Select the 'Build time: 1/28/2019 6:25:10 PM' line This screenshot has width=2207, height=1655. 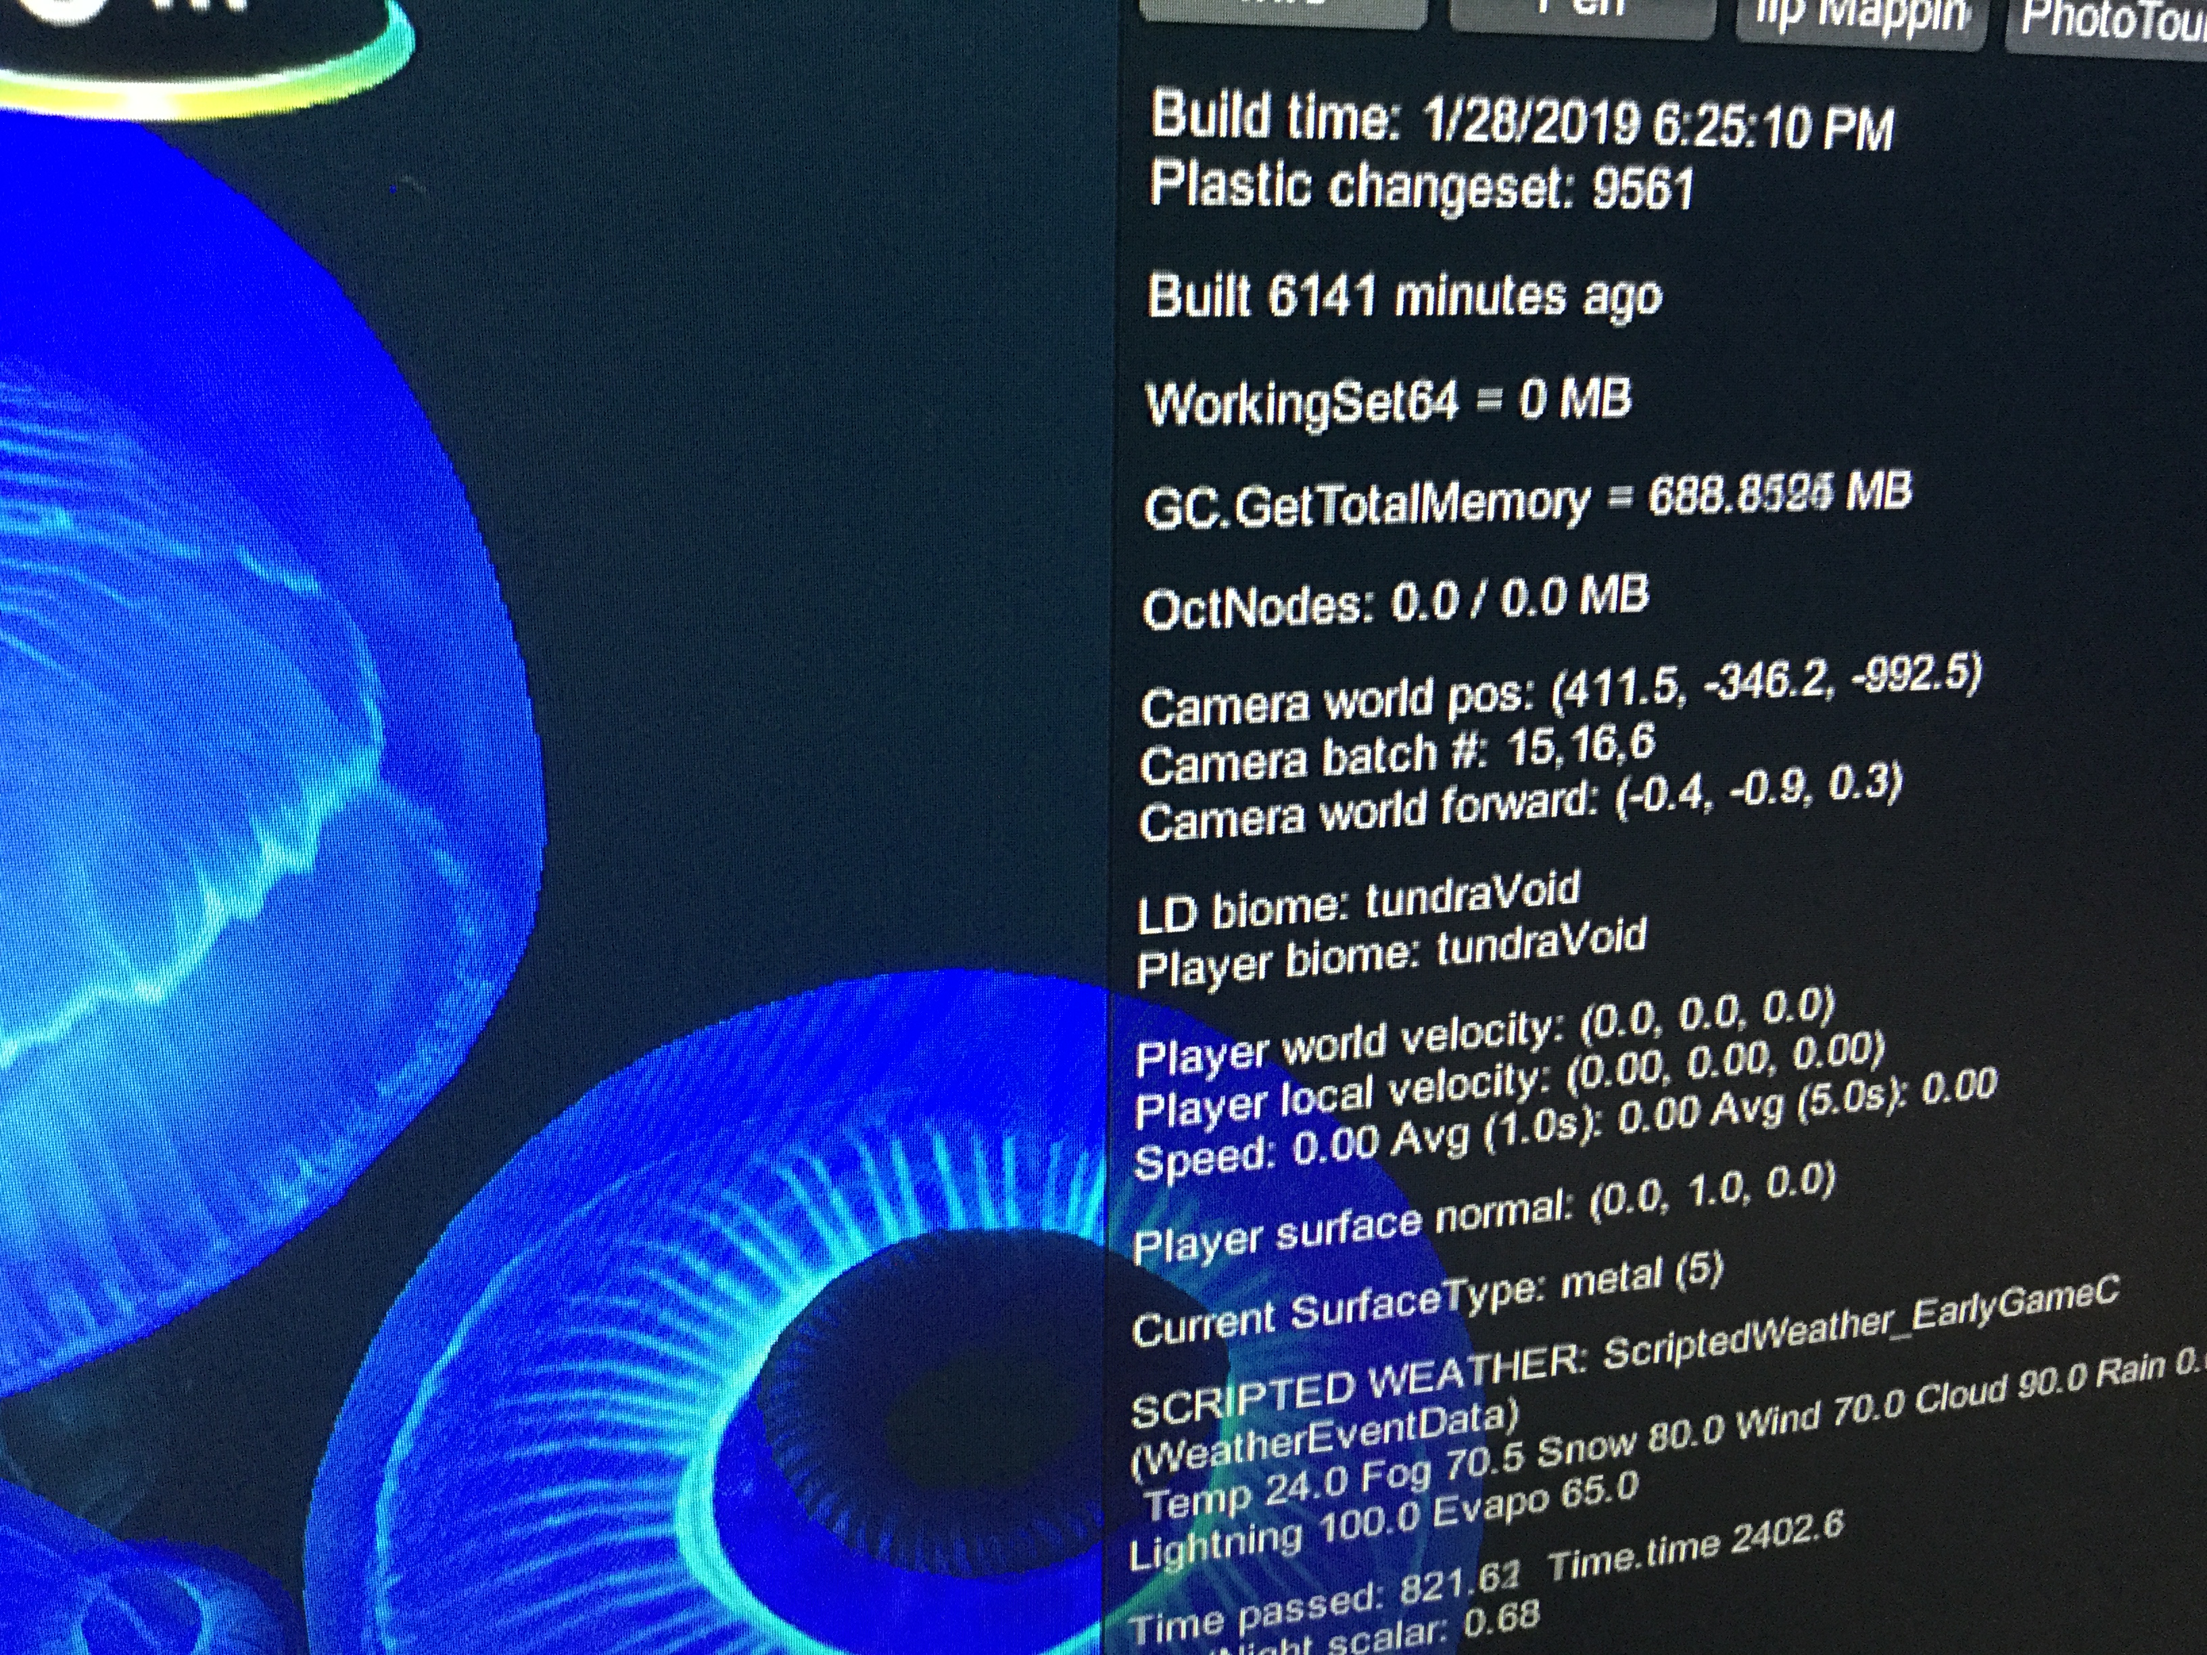(x=1521, y=122)
